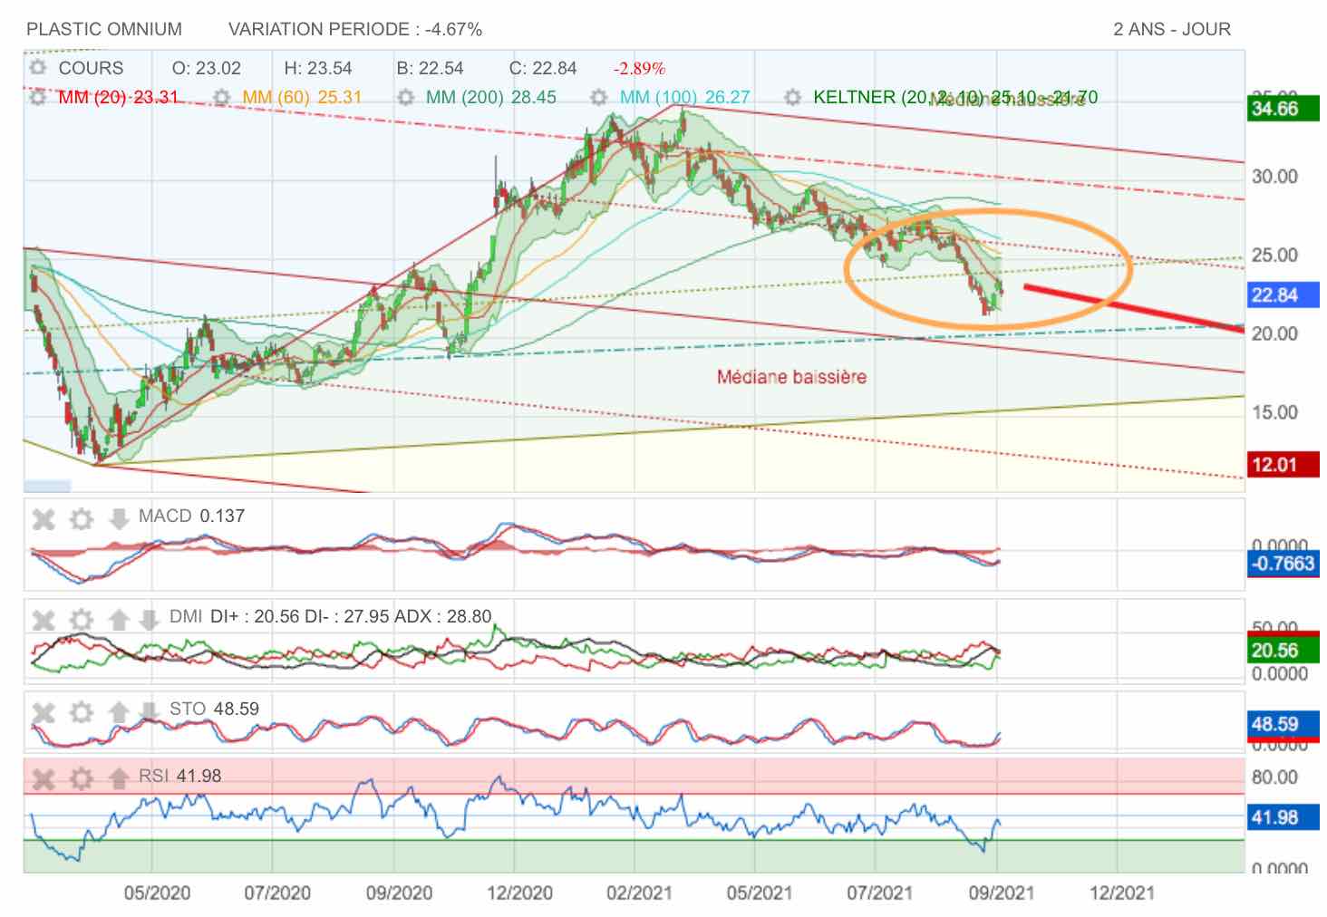Image resolution: width=1327 pixels, height=917 pixels.
Task: Open the DMI settings gear
Action: 82,620
